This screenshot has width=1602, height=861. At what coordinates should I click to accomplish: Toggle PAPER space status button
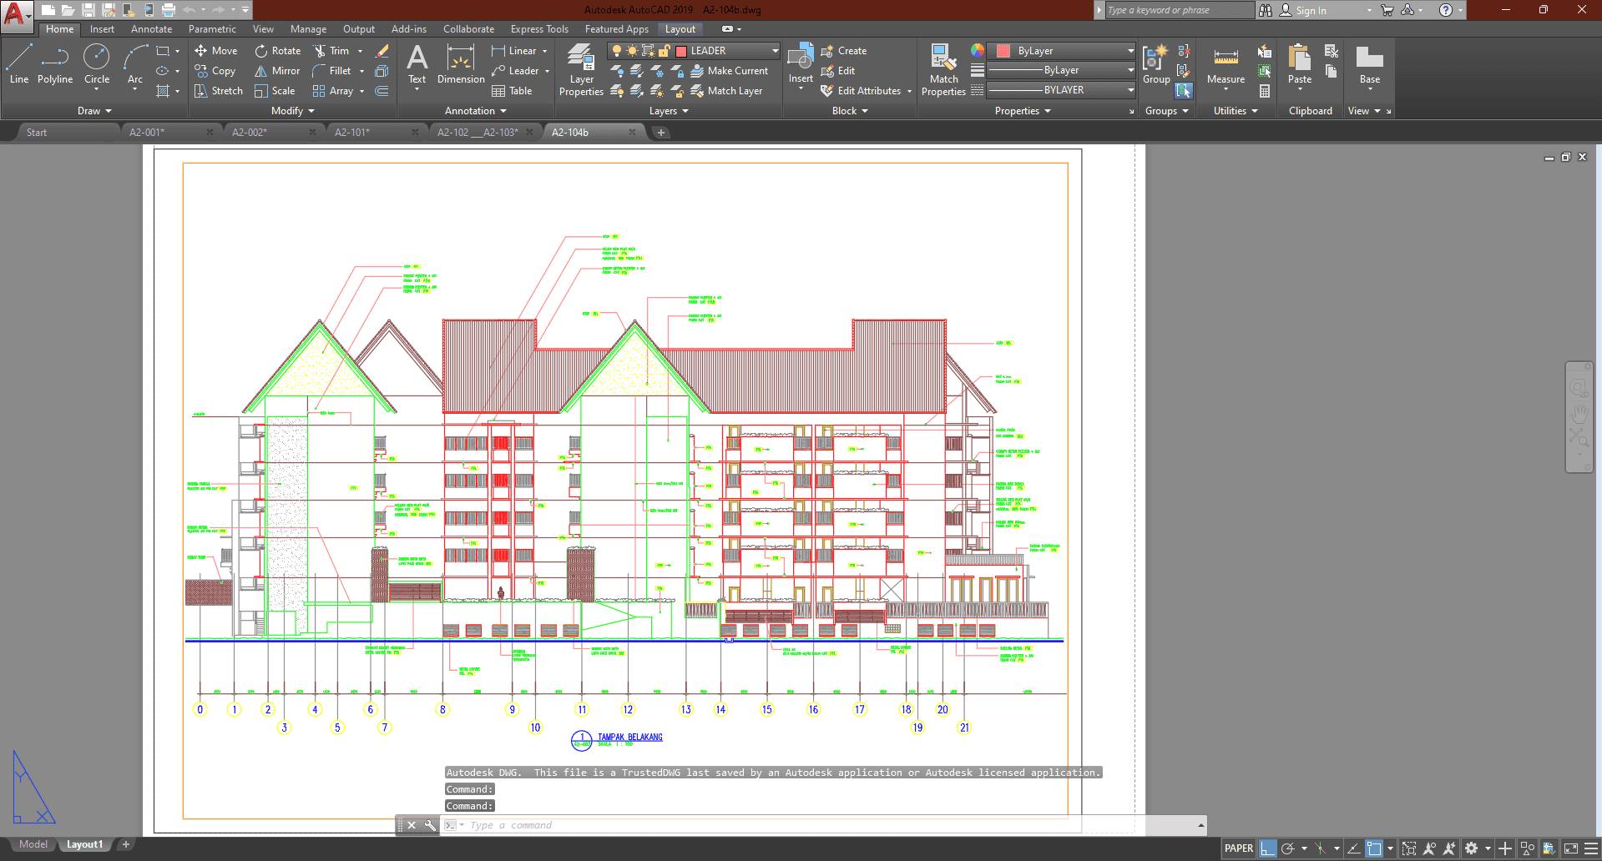click(1238, 848)
